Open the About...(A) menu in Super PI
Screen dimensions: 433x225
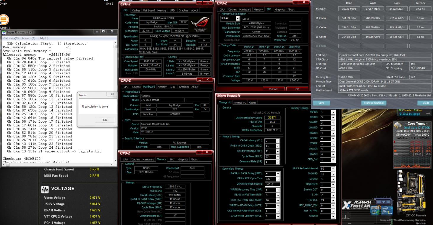tap(29, 38)
